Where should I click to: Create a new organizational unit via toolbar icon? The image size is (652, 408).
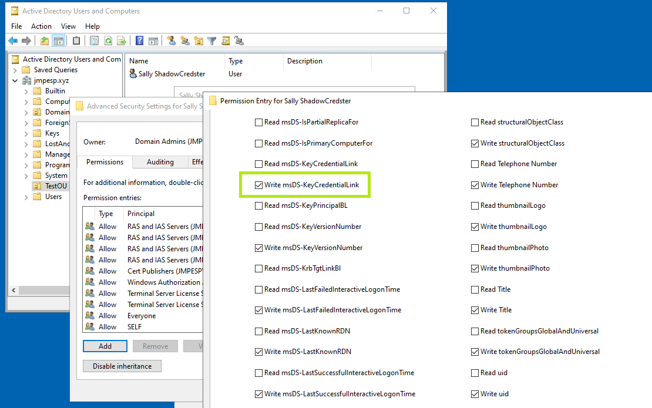(x=199, y=41)
